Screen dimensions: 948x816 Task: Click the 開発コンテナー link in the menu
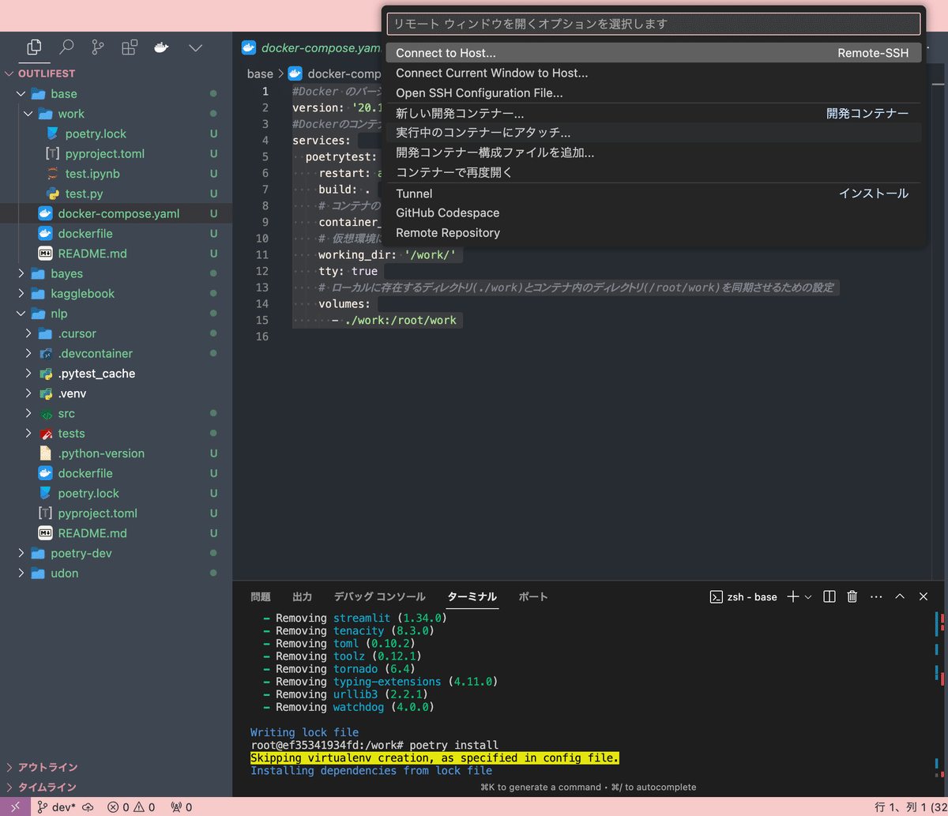867,112
